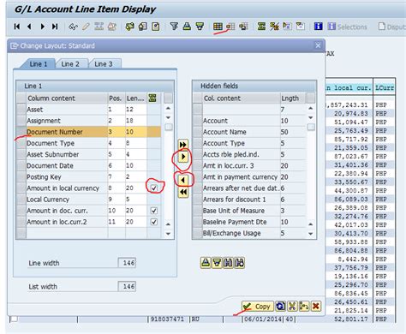Toggle total checkbox for Amount in doc. curr.
This screenshot has height=334, width=406.
pos(154,211)
